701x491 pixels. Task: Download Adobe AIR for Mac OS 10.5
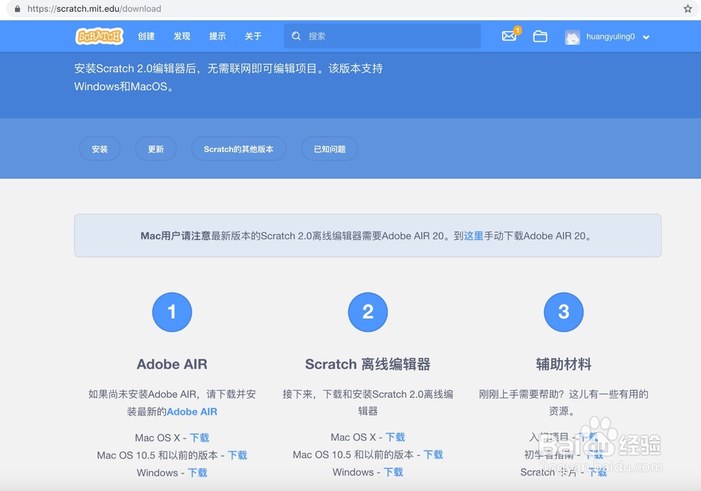238,455
